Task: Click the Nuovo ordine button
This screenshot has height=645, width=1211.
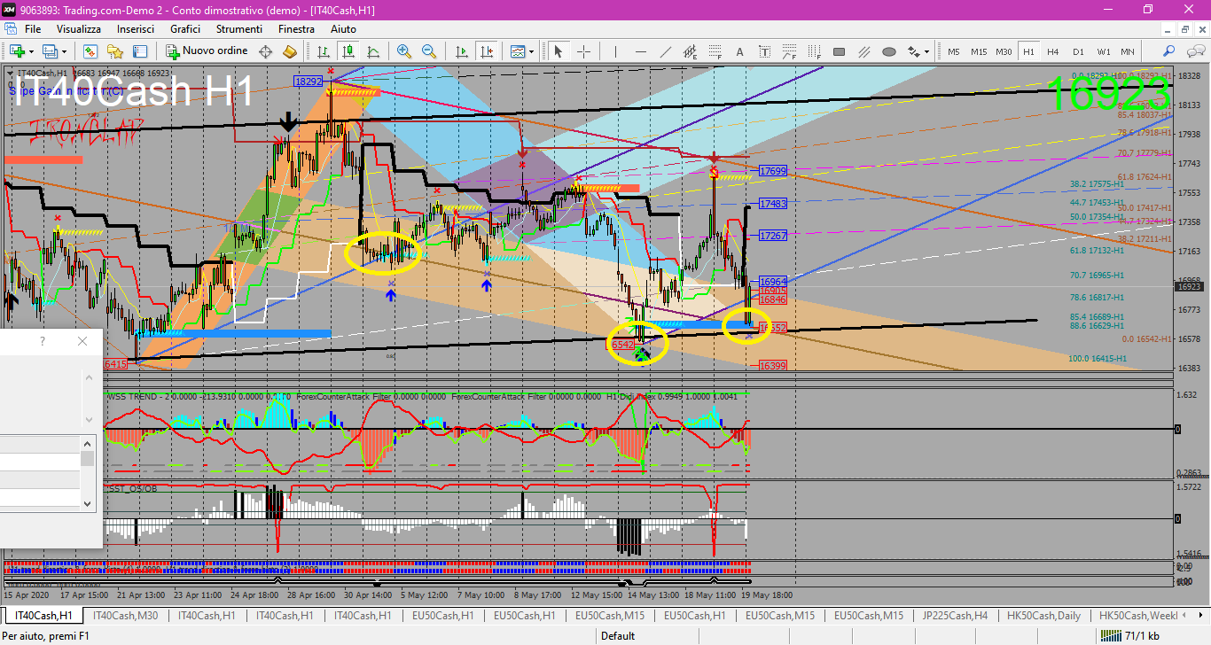Action: point(206,51)
